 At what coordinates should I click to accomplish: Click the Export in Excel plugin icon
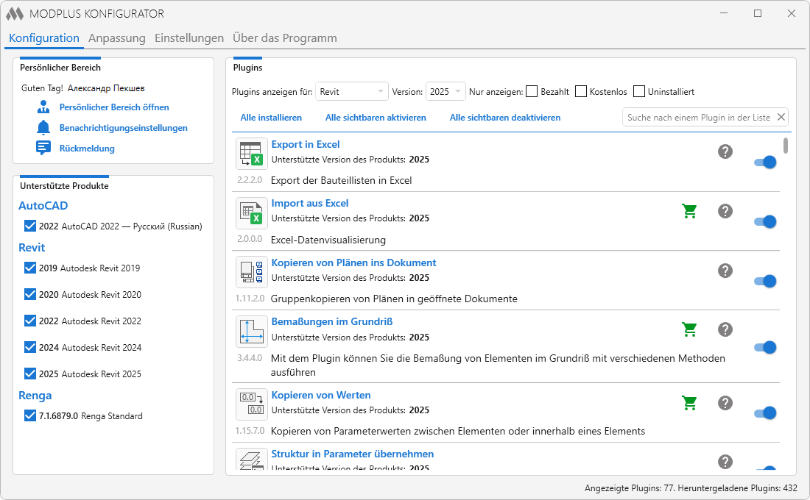point(252,154)
